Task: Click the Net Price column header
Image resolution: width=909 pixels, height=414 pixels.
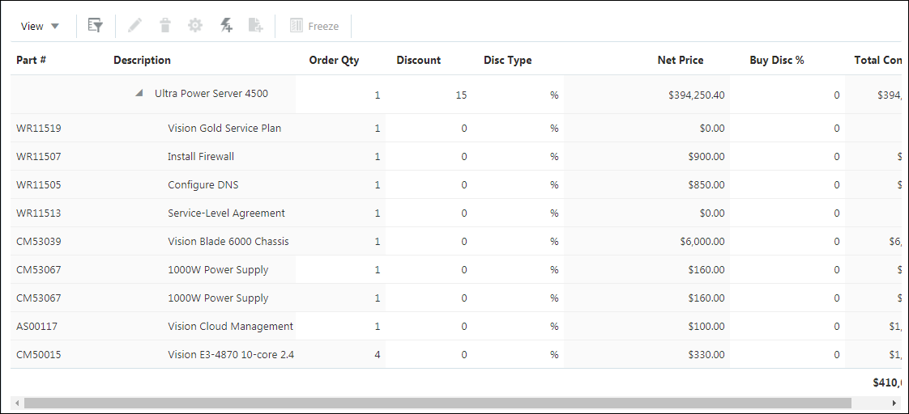Action: click(x=681, y=60)
